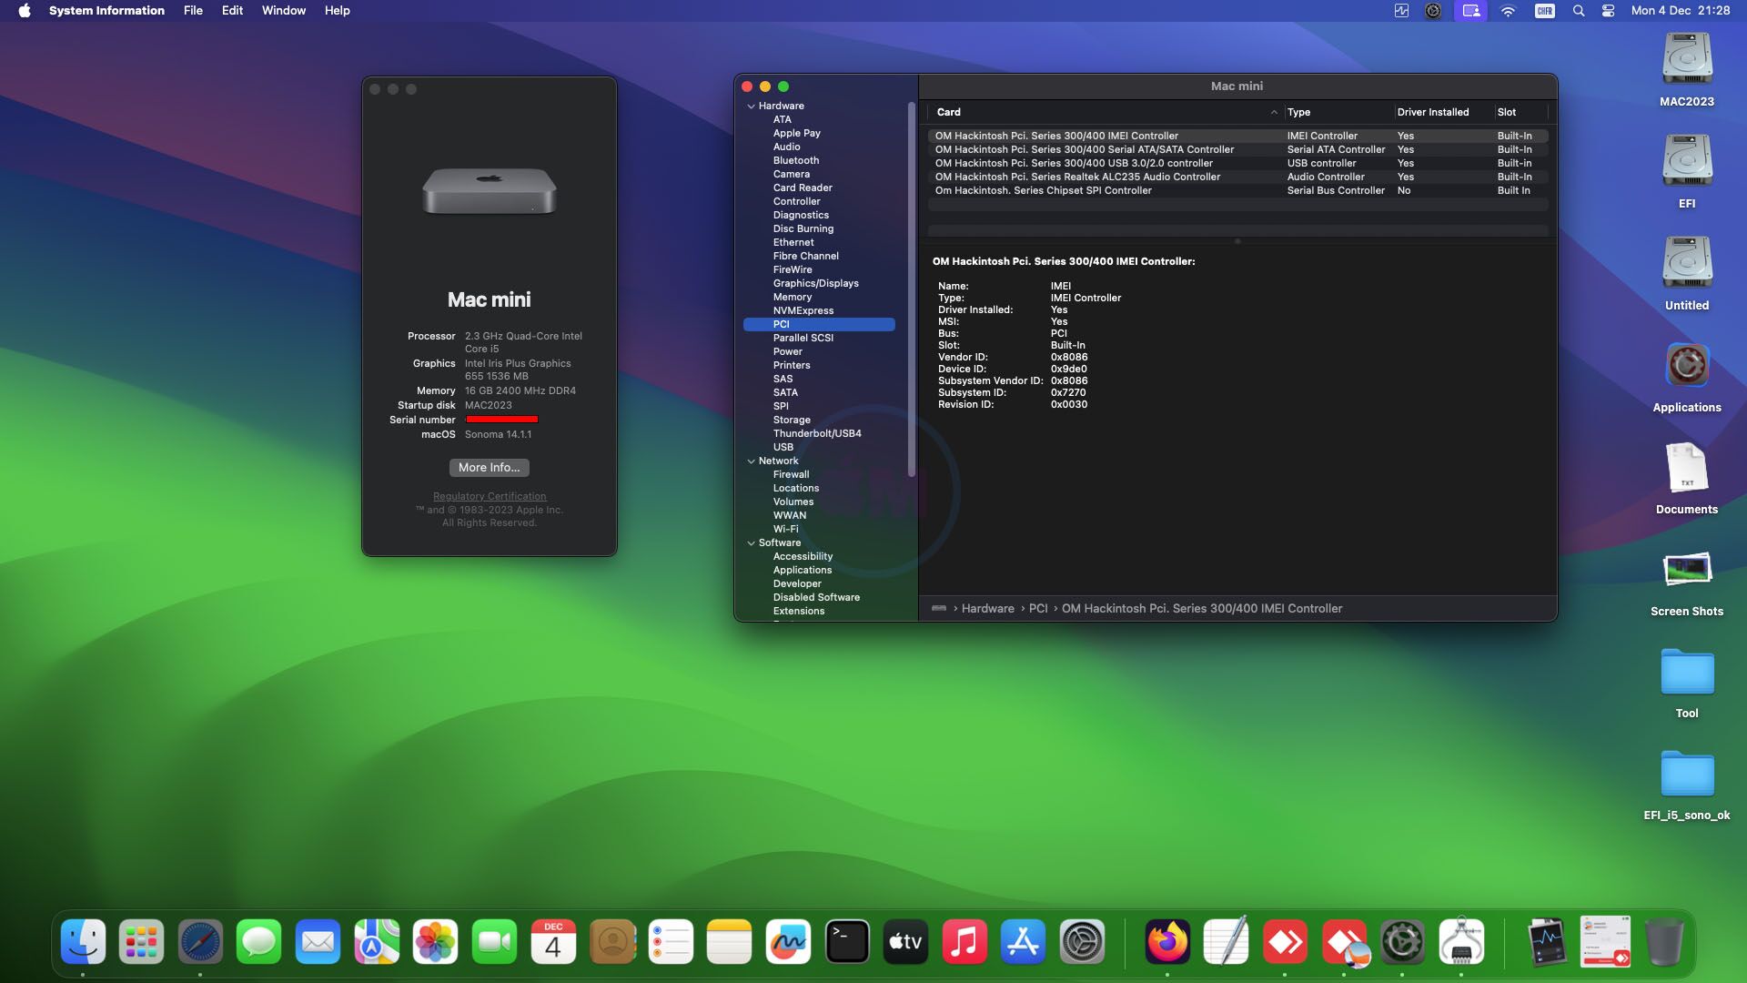Collapse the Hardware section in sidebar
This screenshot has width=1747, height=983.
point(751,106)
